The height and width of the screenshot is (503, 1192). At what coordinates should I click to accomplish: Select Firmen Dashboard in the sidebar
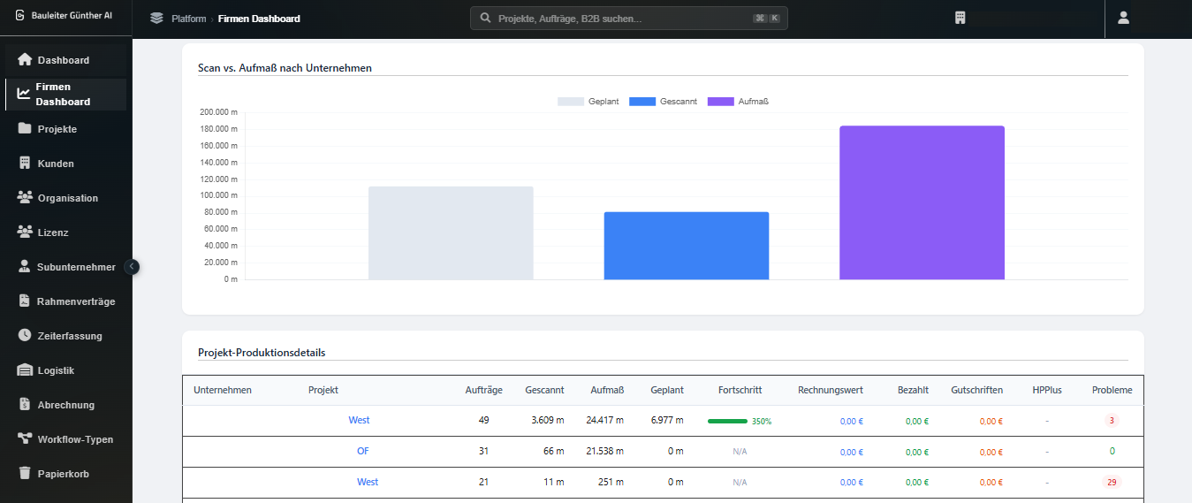(x=66, y=95)
